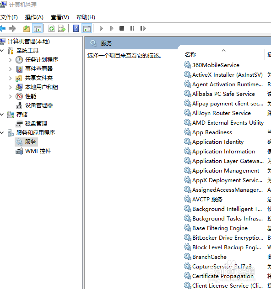Select AllJoyn Router Service

[x=222, y=113]
